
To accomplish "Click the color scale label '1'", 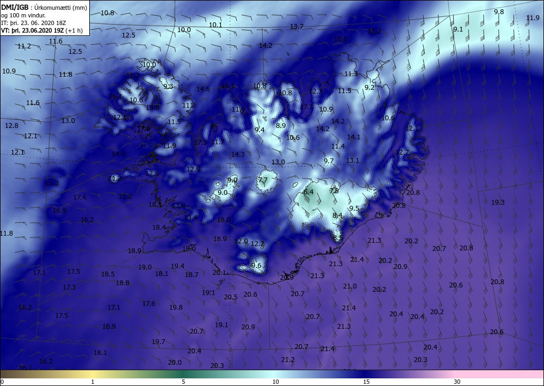I will tap(92, 382).
